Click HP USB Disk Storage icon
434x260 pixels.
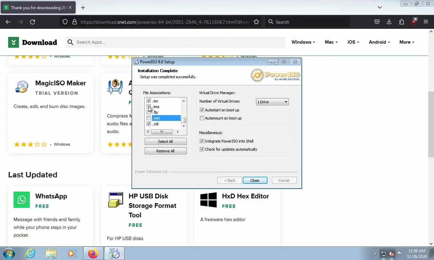coord(115,200)
